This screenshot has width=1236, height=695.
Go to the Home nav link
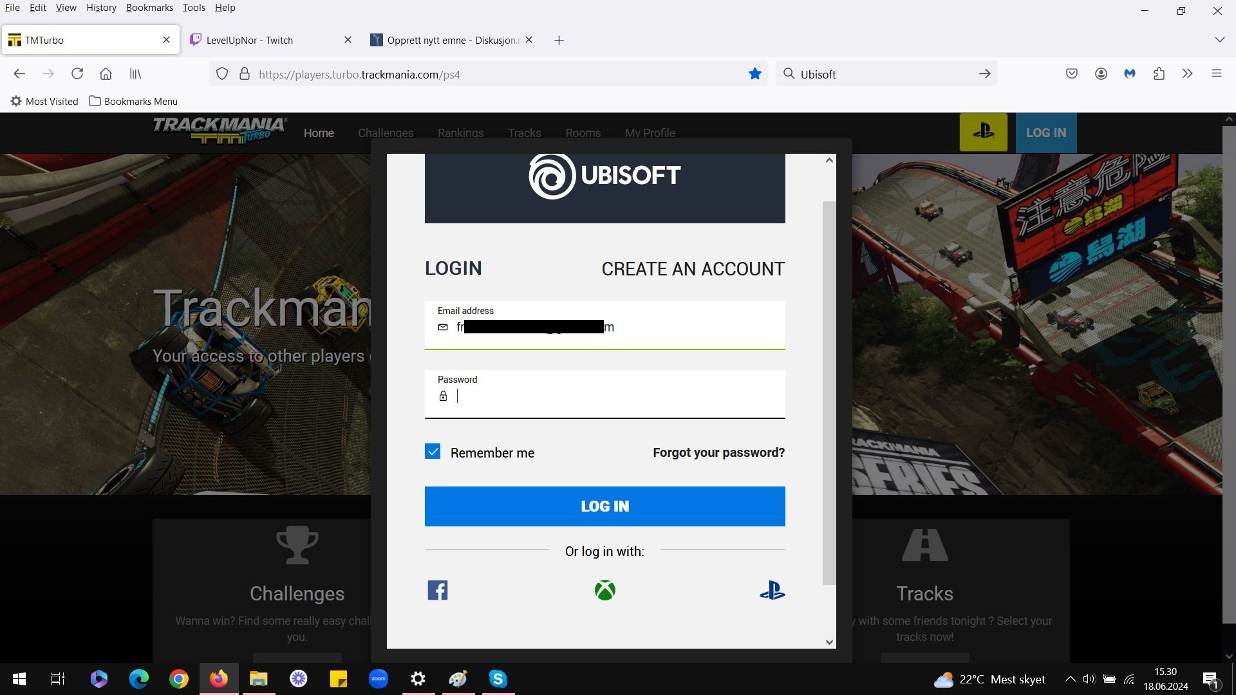point(319,133)
